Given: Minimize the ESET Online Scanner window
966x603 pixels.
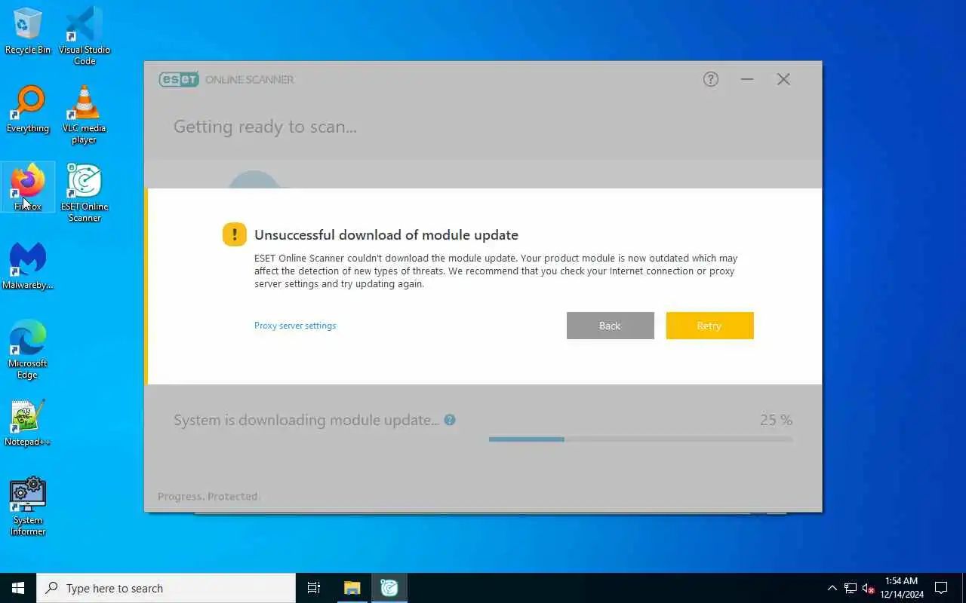Looking at the screenshot, I should pos(747,79).
